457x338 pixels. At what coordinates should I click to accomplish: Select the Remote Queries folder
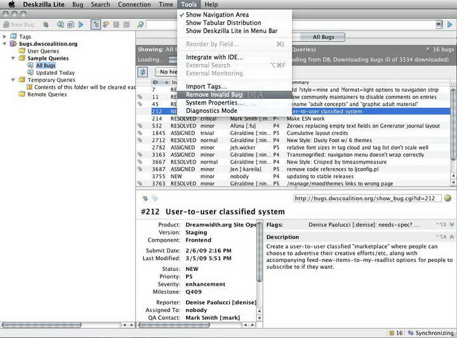click(47, 94)
